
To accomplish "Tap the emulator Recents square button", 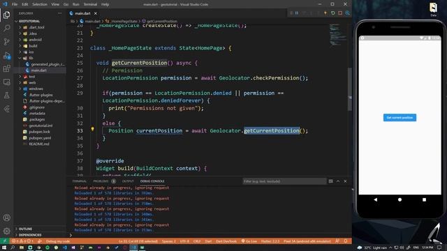I will [x=424, y=200].
